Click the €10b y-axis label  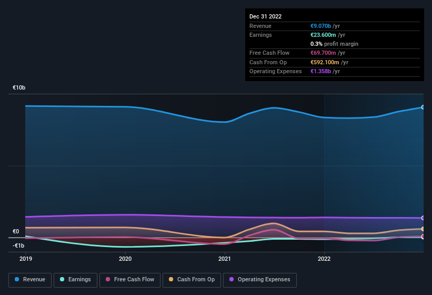pyautogui.click(x=19, y=87)
